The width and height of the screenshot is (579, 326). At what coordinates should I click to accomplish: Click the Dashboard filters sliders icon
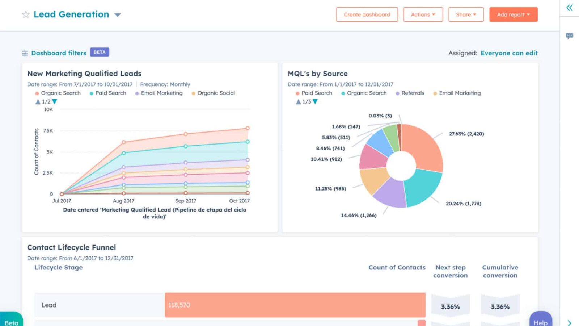pyautogui.click(x=25, y=53)
